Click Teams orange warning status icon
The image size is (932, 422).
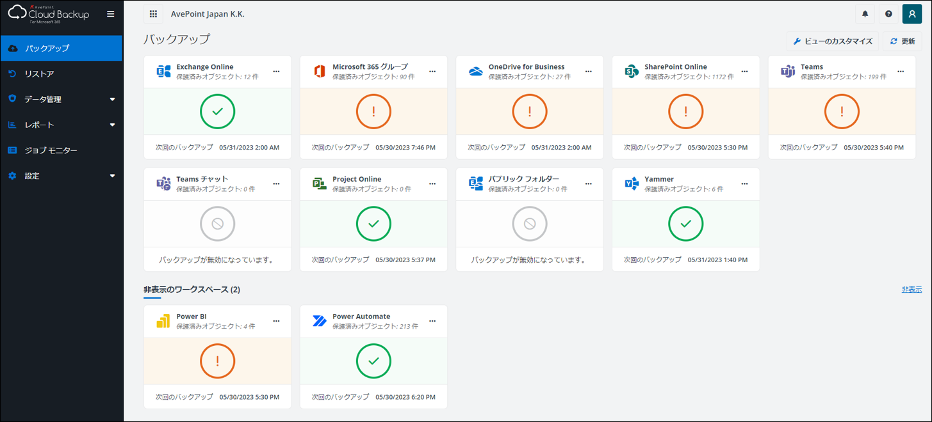pos(842,112)
